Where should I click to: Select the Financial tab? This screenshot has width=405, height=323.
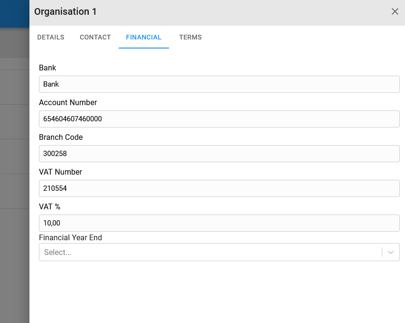tap(143, 37)
